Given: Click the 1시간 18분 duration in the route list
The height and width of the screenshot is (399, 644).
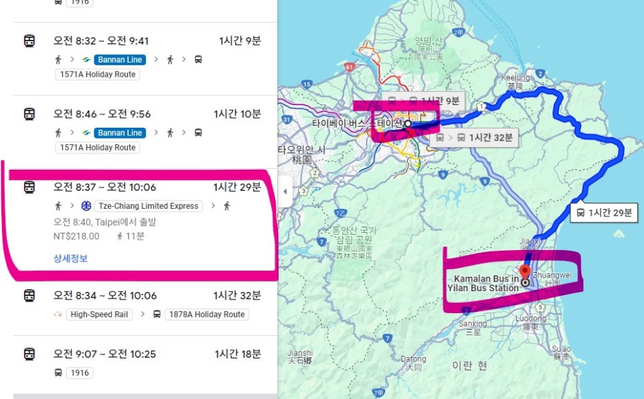Looking at the screenshot, I should tap(238, 354).
